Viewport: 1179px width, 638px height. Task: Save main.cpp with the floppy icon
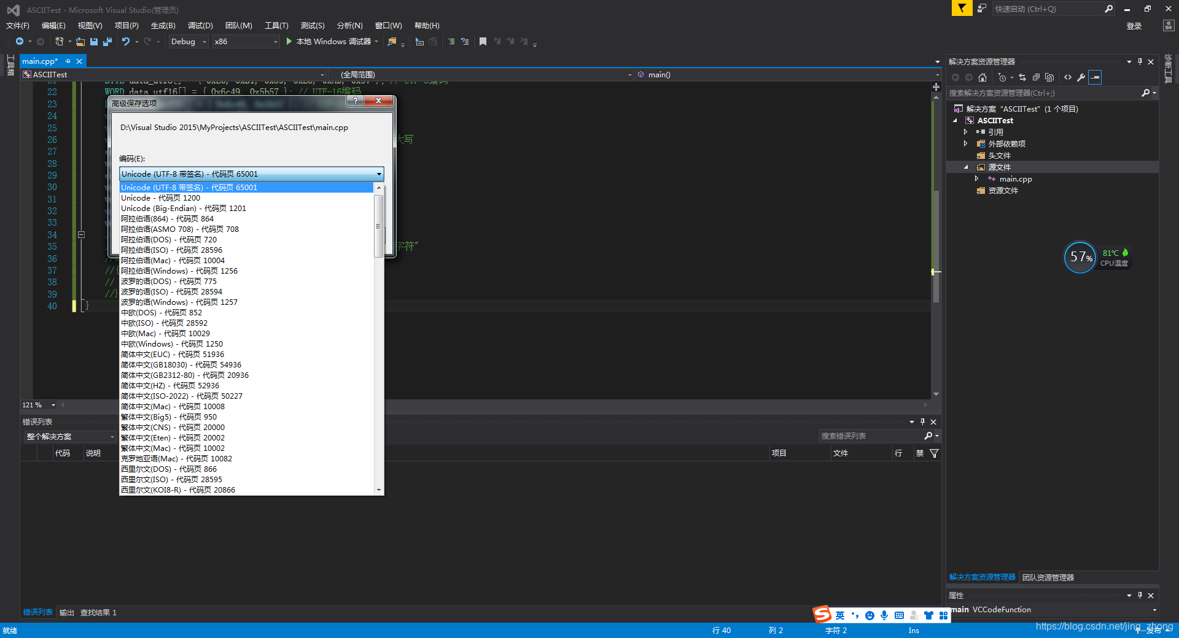[94, 42]
